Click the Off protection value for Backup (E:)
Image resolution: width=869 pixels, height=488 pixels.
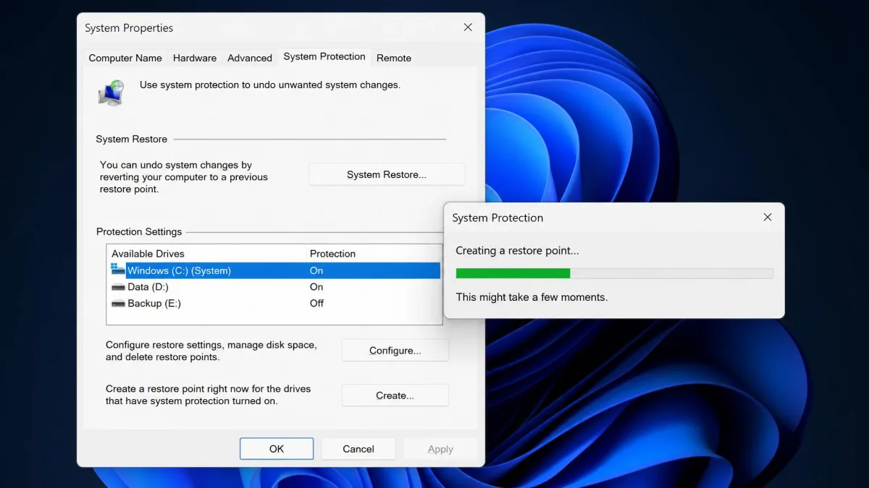click(316, 304)
